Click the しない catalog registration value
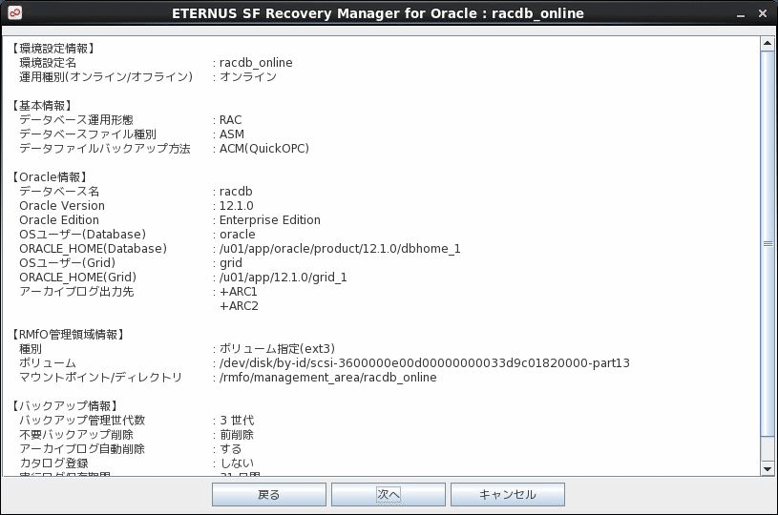778x515 pixels. tap(237, 463)
